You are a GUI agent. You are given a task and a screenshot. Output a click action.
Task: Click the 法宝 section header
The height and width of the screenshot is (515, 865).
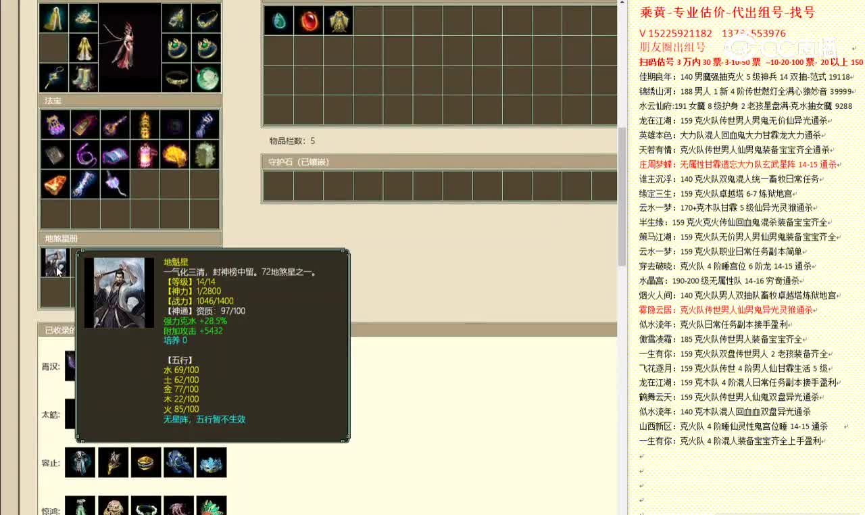[130, 101]
